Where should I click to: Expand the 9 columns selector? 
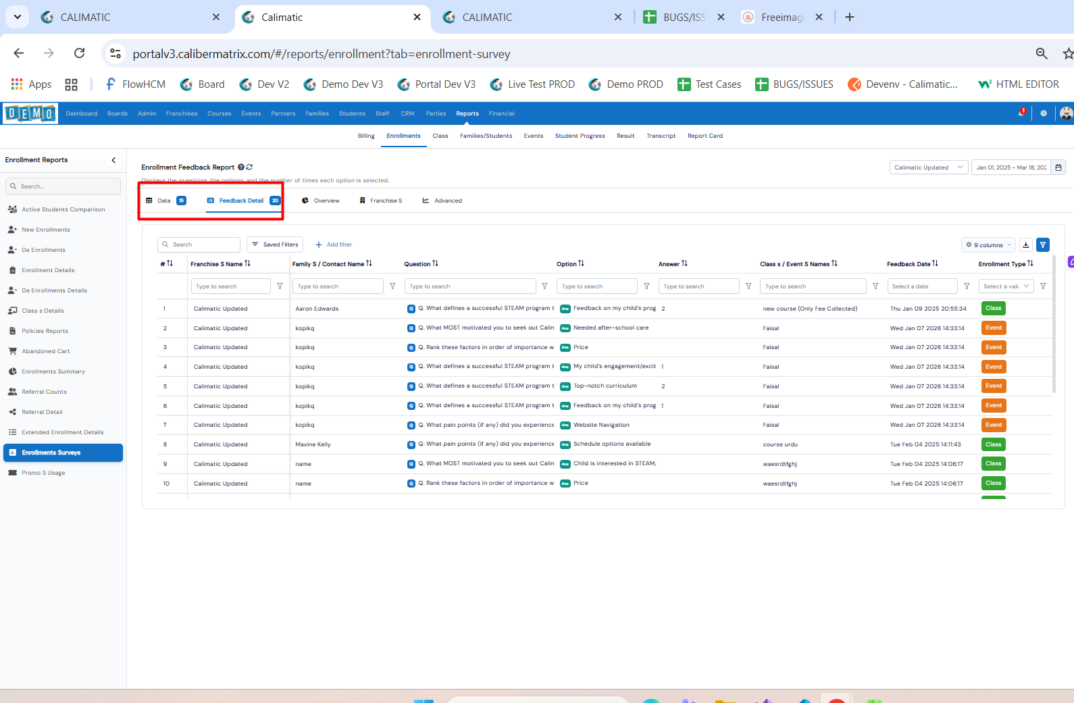[x=989, y=245]
